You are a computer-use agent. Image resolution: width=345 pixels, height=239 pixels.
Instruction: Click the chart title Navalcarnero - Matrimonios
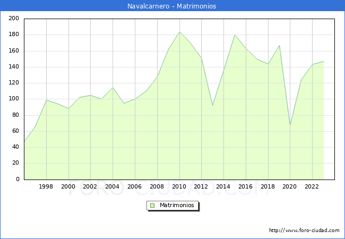pos(171,6)
